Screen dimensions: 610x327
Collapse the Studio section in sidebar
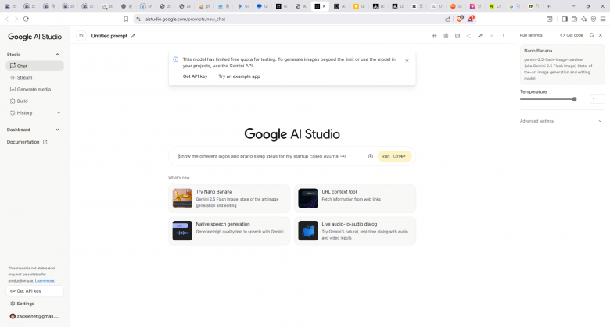57,55
